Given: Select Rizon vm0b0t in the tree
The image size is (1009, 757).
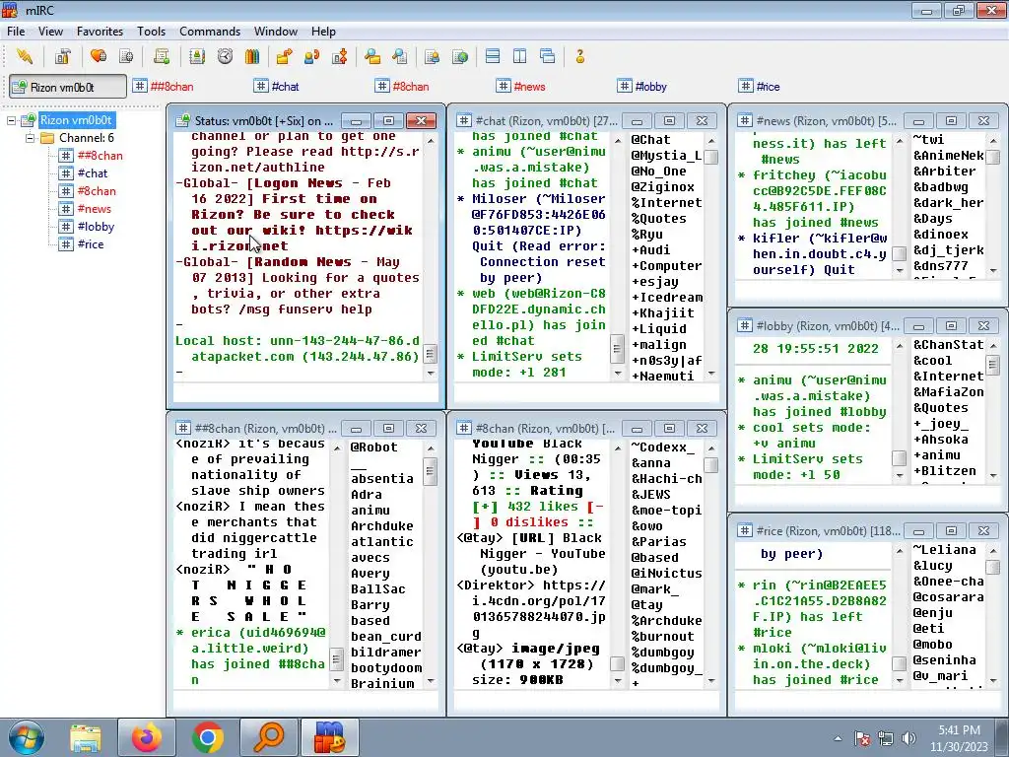Looking at the screenshot, I should [x=76, y=120].
